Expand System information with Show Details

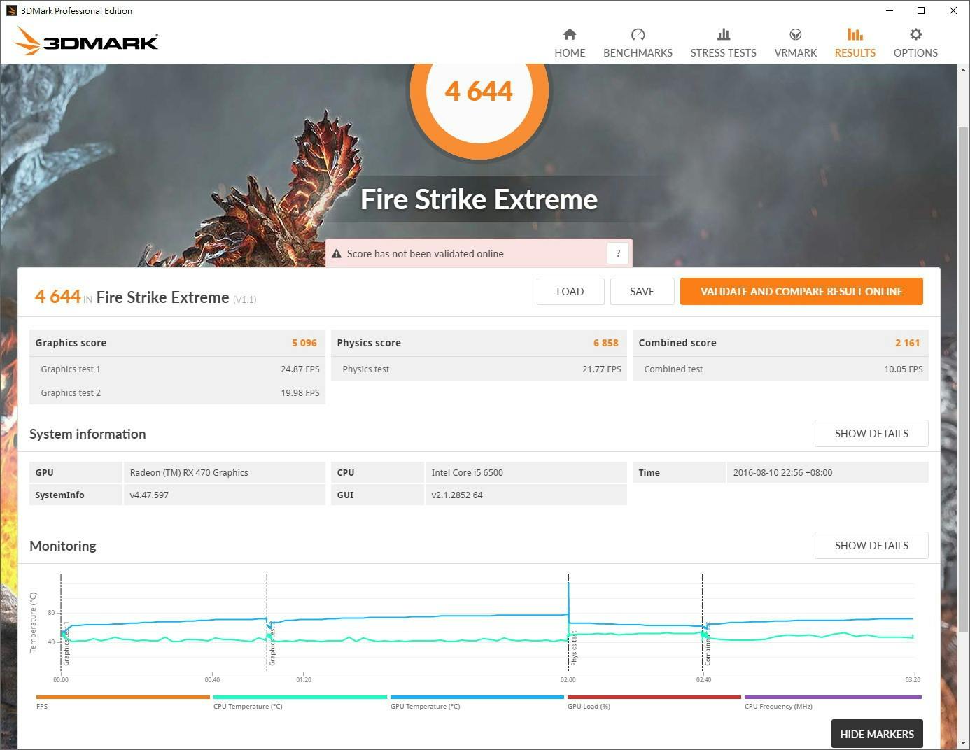click(x=871, y=434)
